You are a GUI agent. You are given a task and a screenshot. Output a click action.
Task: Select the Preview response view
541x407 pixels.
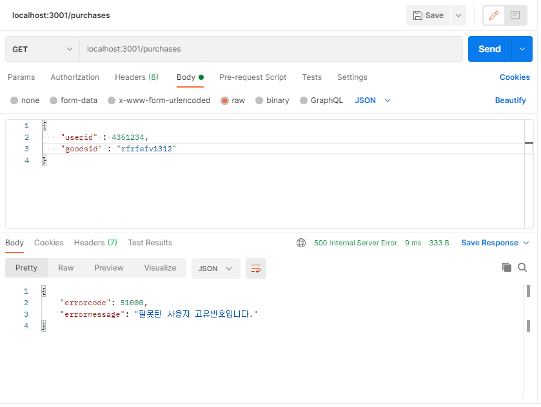109,268
